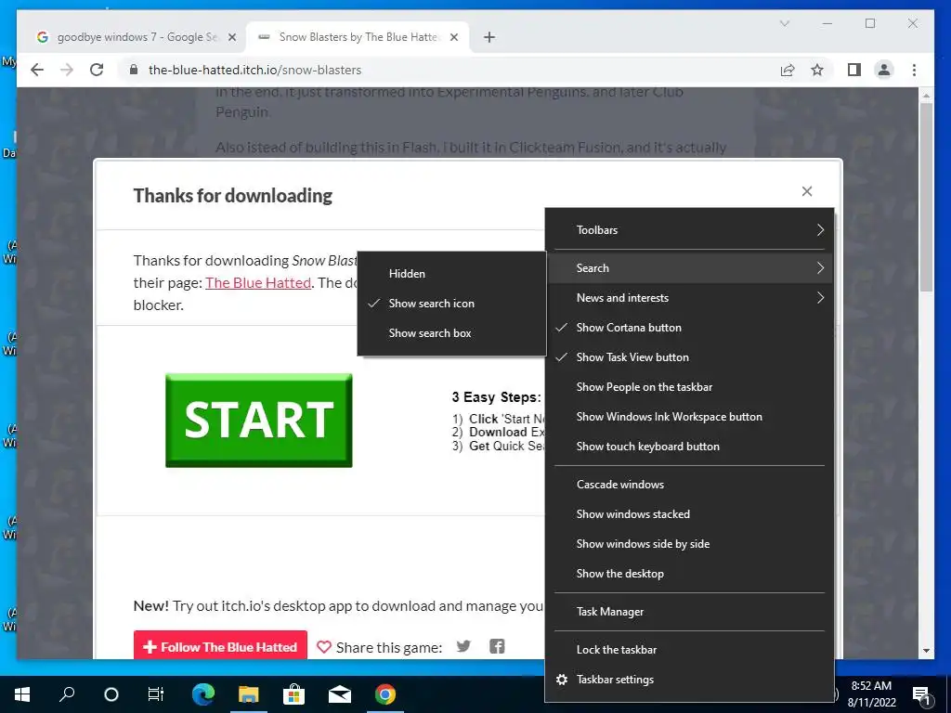Choose Show the desktop
951x713 pixels.
click(x=690, y=574)
